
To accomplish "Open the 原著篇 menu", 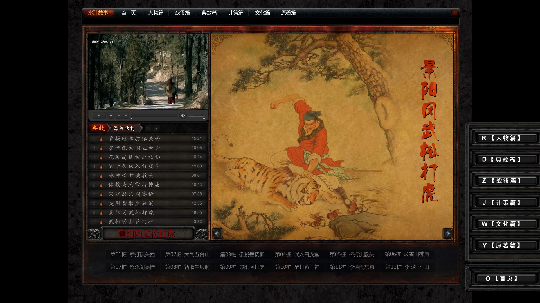I will (x=289, y=13).
